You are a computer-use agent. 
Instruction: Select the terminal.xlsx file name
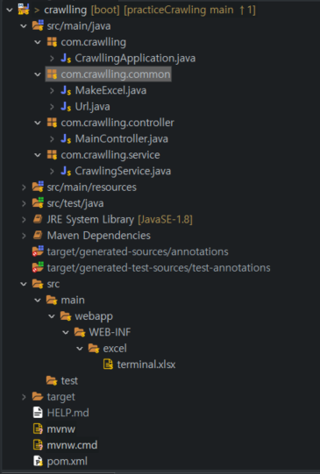(146, 364)
